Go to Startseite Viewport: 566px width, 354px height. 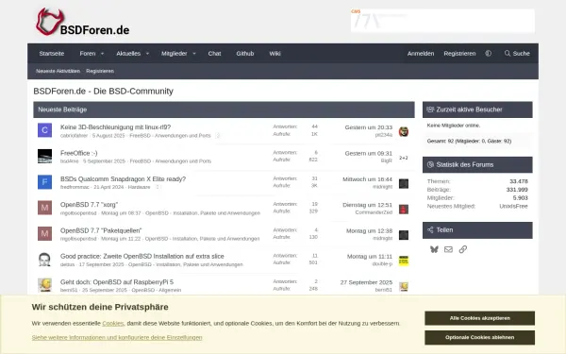[x=52, y=54]
